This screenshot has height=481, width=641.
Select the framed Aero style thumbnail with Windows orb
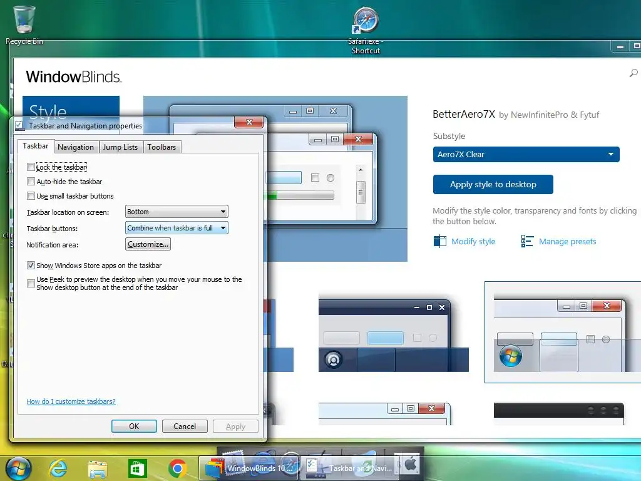pos(562,332)
